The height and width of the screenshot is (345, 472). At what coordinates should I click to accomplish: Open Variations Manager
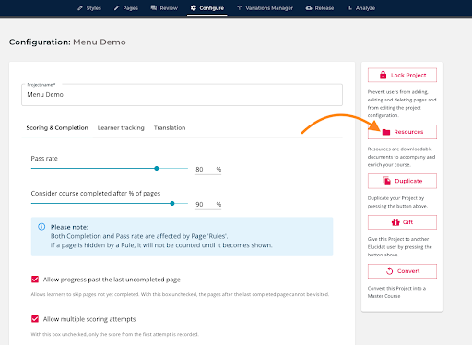[x=265, y=8]
